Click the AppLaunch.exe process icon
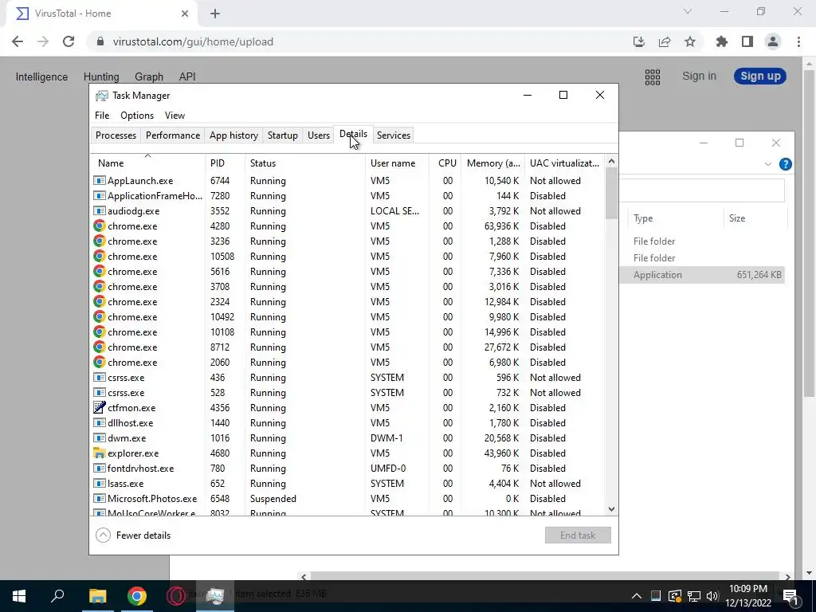816x612 pixels. pos(100,181)
